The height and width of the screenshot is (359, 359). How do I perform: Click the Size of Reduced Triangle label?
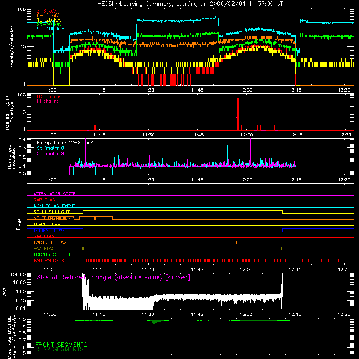(114, 277)
